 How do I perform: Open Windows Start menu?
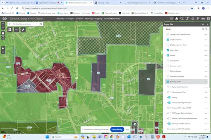47,137
